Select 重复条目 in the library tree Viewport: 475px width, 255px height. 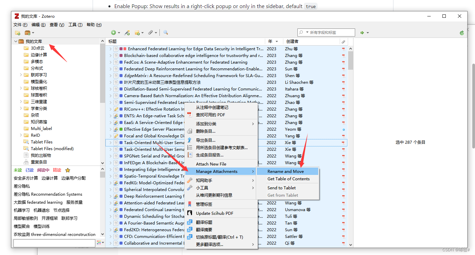(39, 162)
